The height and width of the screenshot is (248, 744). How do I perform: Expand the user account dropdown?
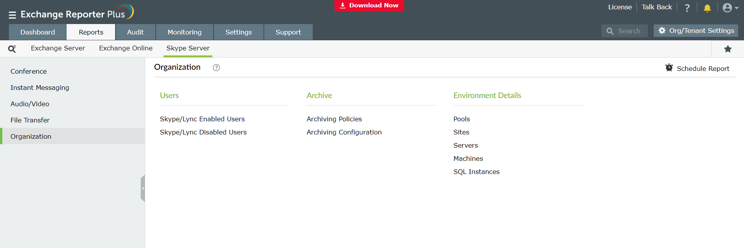coord(730,8)
